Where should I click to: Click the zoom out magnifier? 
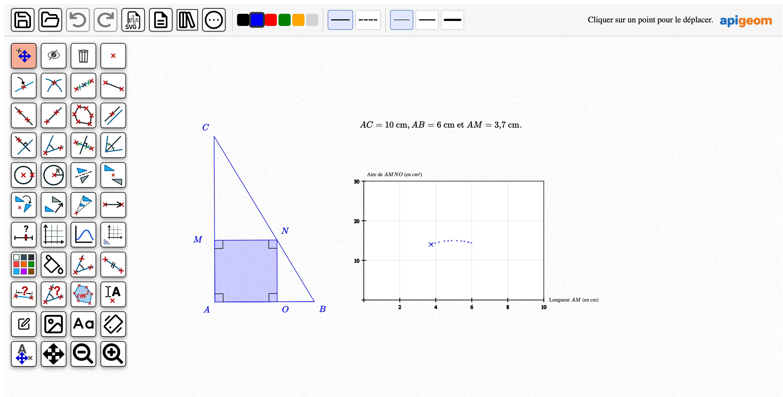coord(83,354)
